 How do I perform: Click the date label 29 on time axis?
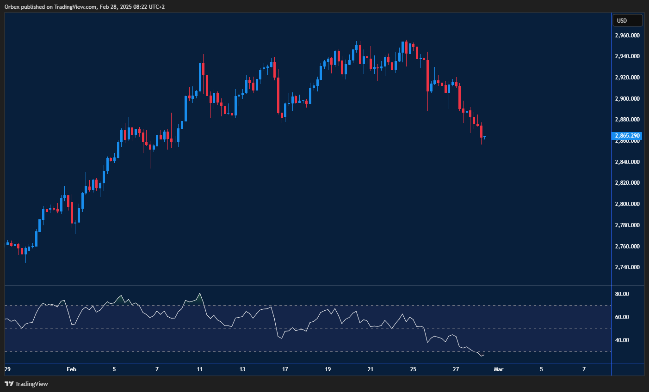(x=7, y=369)
